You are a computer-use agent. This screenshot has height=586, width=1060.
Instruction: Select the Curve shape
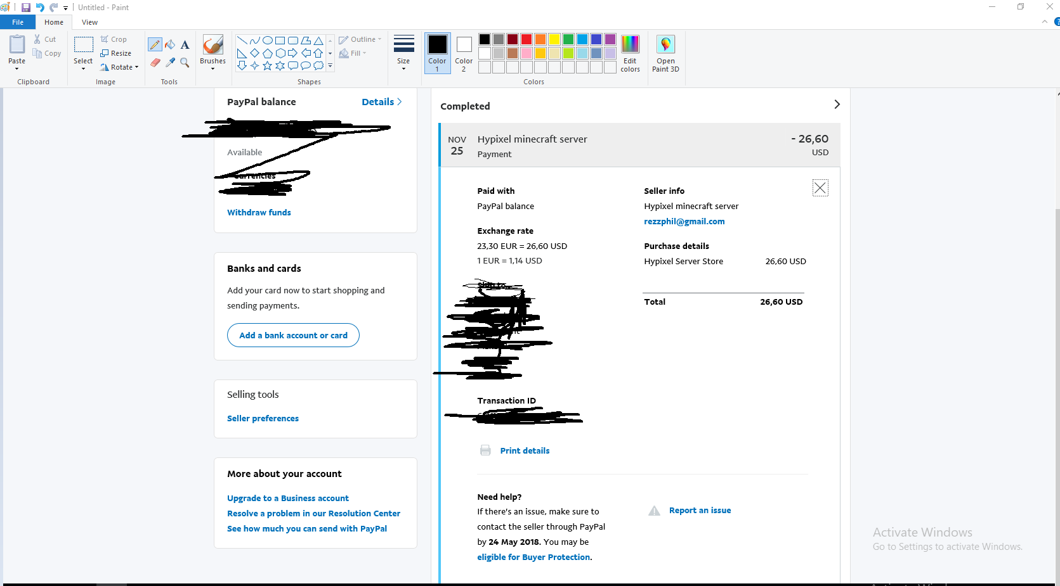point(254,41)
